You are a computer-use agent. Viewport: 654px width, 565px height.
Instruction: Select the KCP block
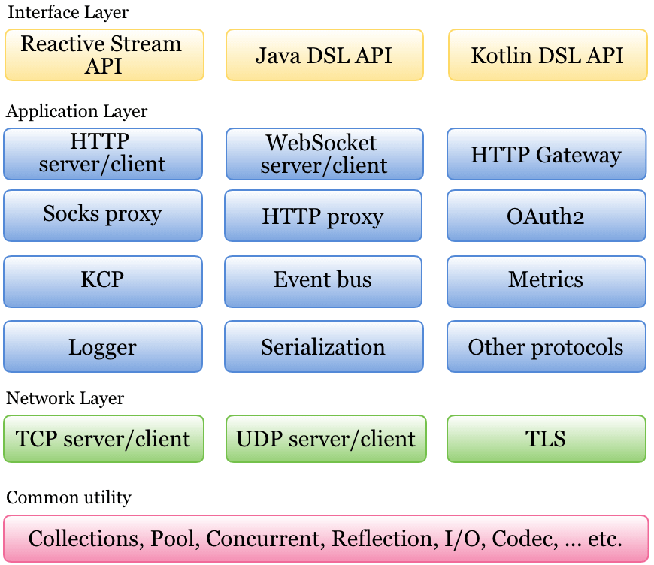pyautogui.click(x=103, y=281)
